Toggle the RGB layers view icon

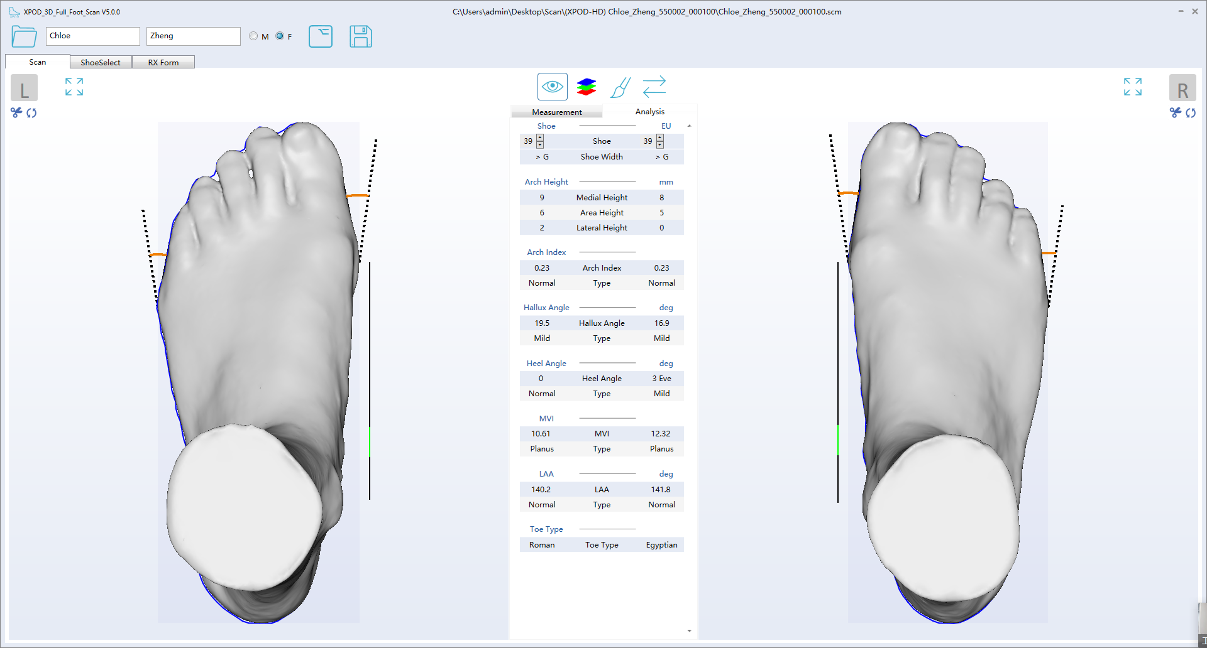tap(586, 87)
